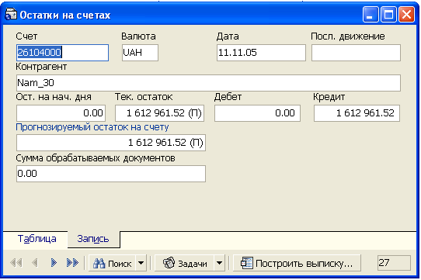Image resolution: width=421 pixels, height=280 pixels.
Task: Go to the next record arrow
Action: tap(54, 263)
